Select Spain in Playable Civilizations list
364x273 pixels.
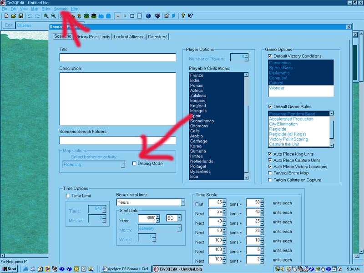[196, 116]
